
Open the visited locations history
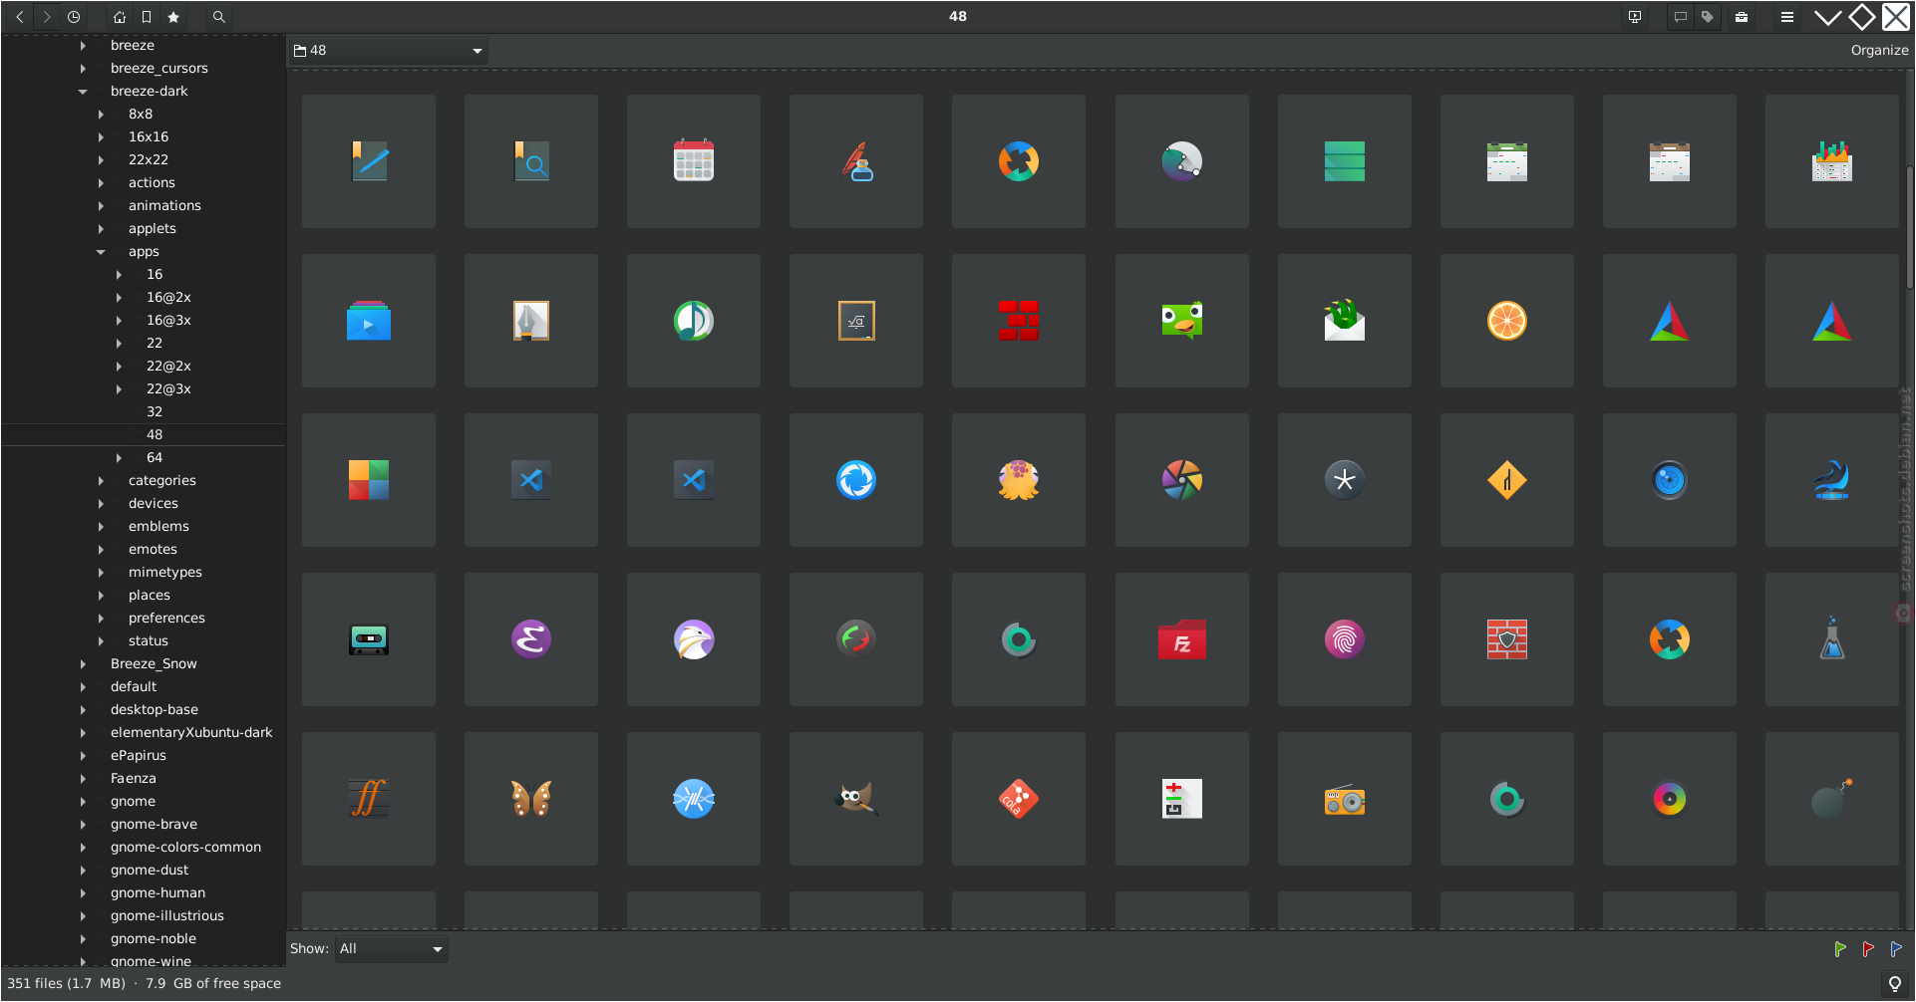click(x=74, y=17)
